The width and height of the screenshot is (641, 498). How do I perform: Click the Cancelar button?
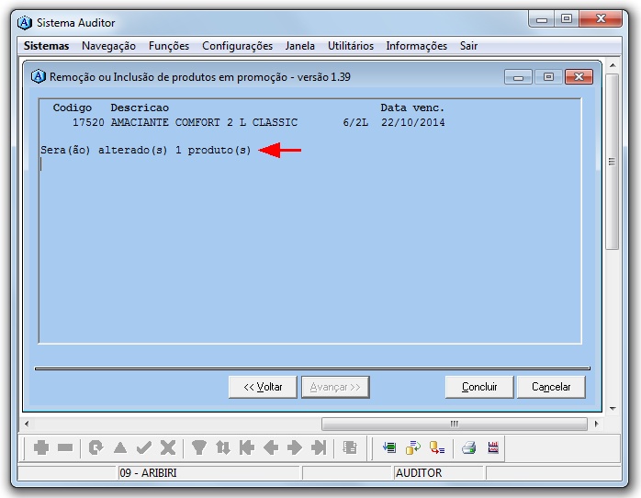point(551,387)
